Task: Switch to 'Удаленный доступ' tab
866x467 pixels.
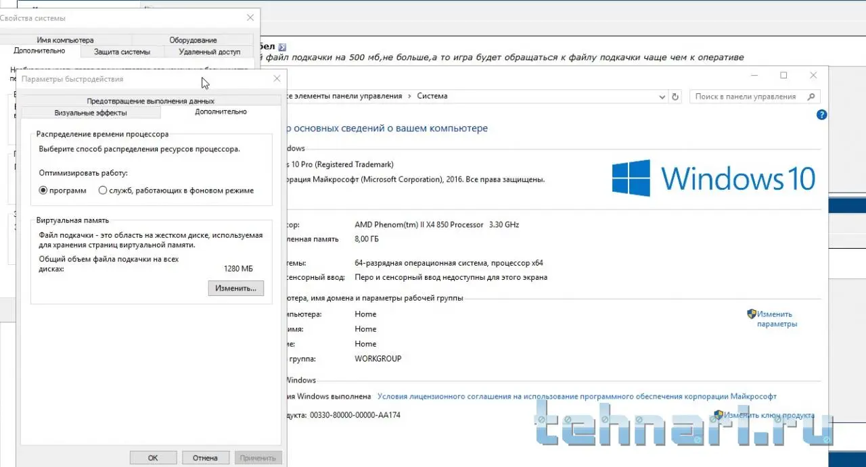Action: coord(210,51)
